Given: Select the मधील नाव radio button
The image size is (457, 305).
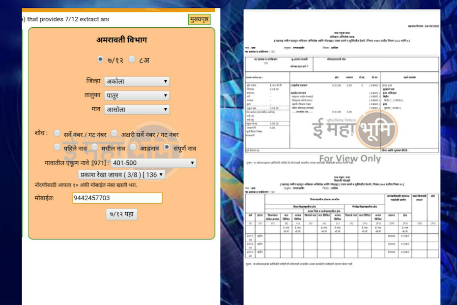Looking at the screenshot, I should click(94, 147).
